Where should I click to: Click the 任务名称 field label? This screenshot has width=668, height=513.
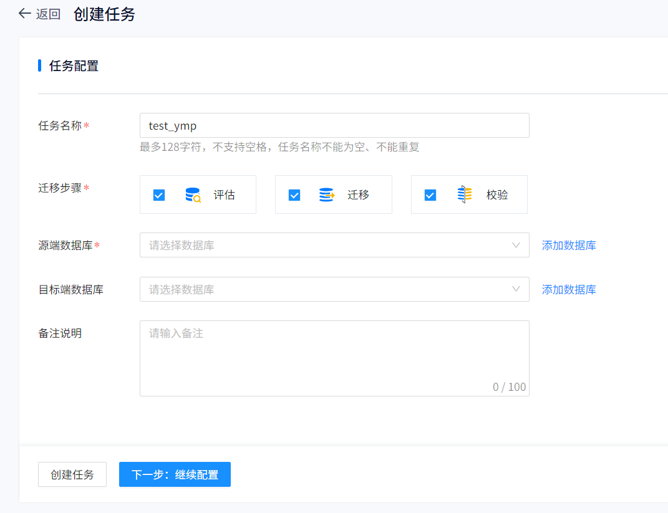pyautogui.click(x=60, y=125)
